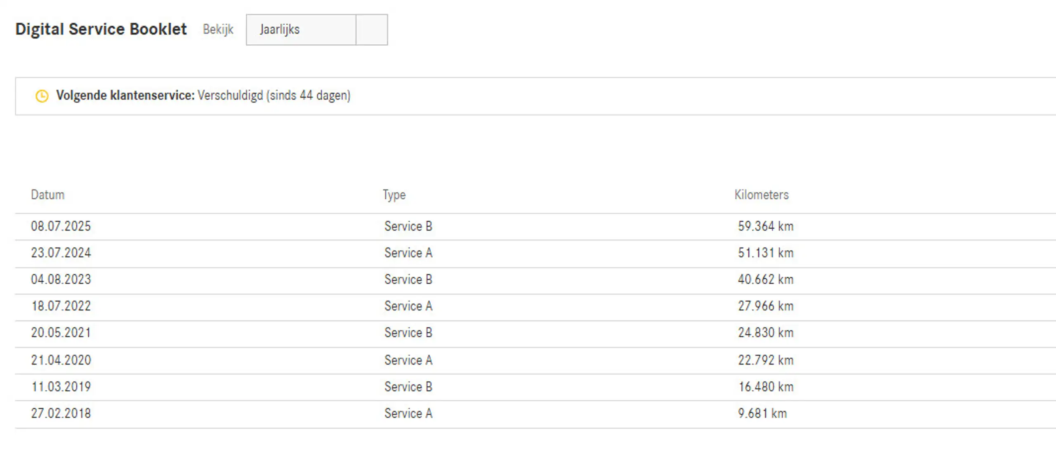The image size is (1056, 460).
Task: Click the 59.364 km mileage value
Action: pyautogui.click(x=766, y=226)
